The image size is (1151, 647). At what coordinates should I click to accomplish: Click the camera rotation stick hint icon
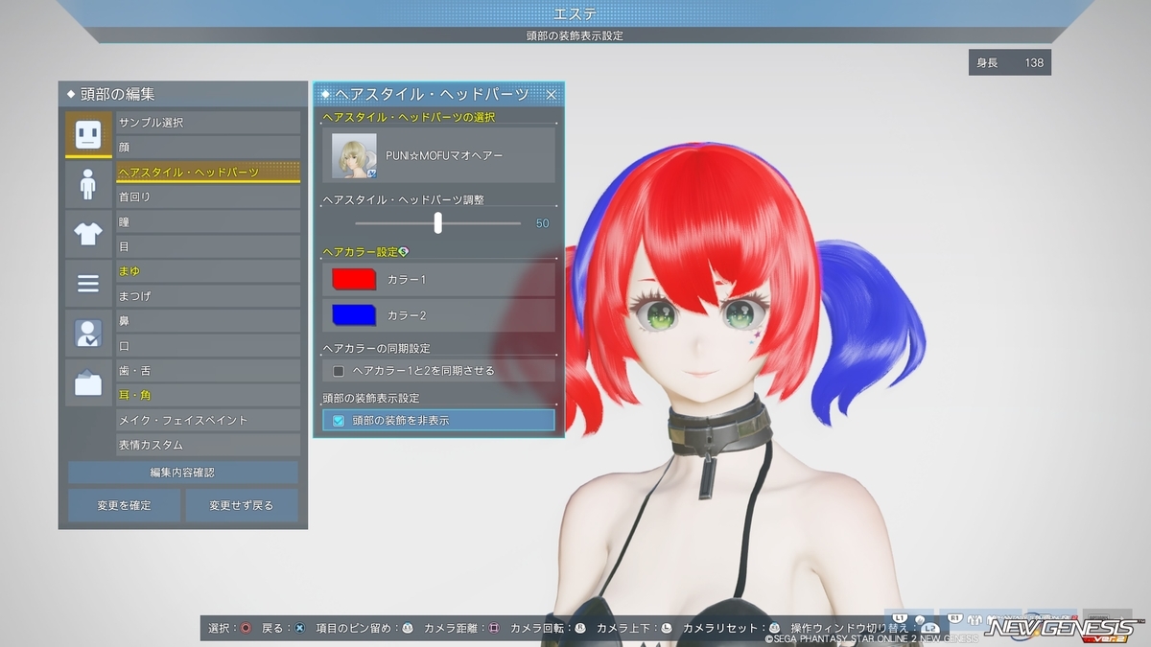[579, 628]
